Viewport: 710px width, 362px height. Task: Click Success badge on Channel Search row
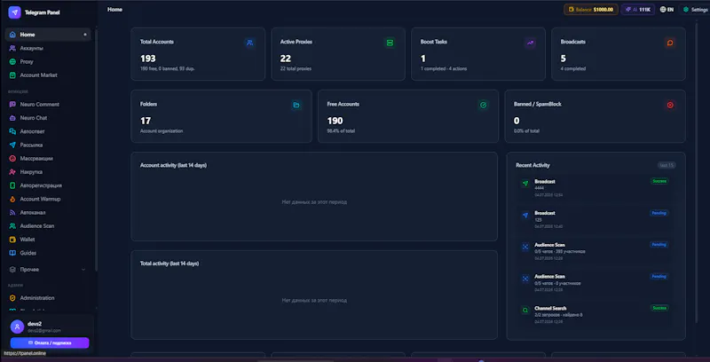coord(659,308)
